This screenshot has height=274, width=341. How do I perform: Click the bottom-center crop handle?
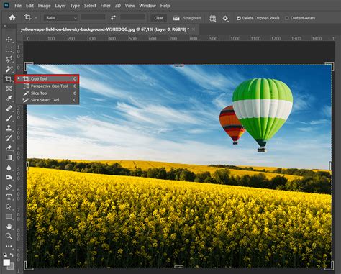[x=179, y=267]
